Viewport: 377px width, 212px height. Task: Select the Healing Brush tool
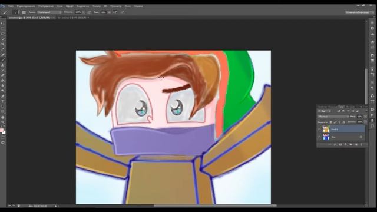(3, 55)
